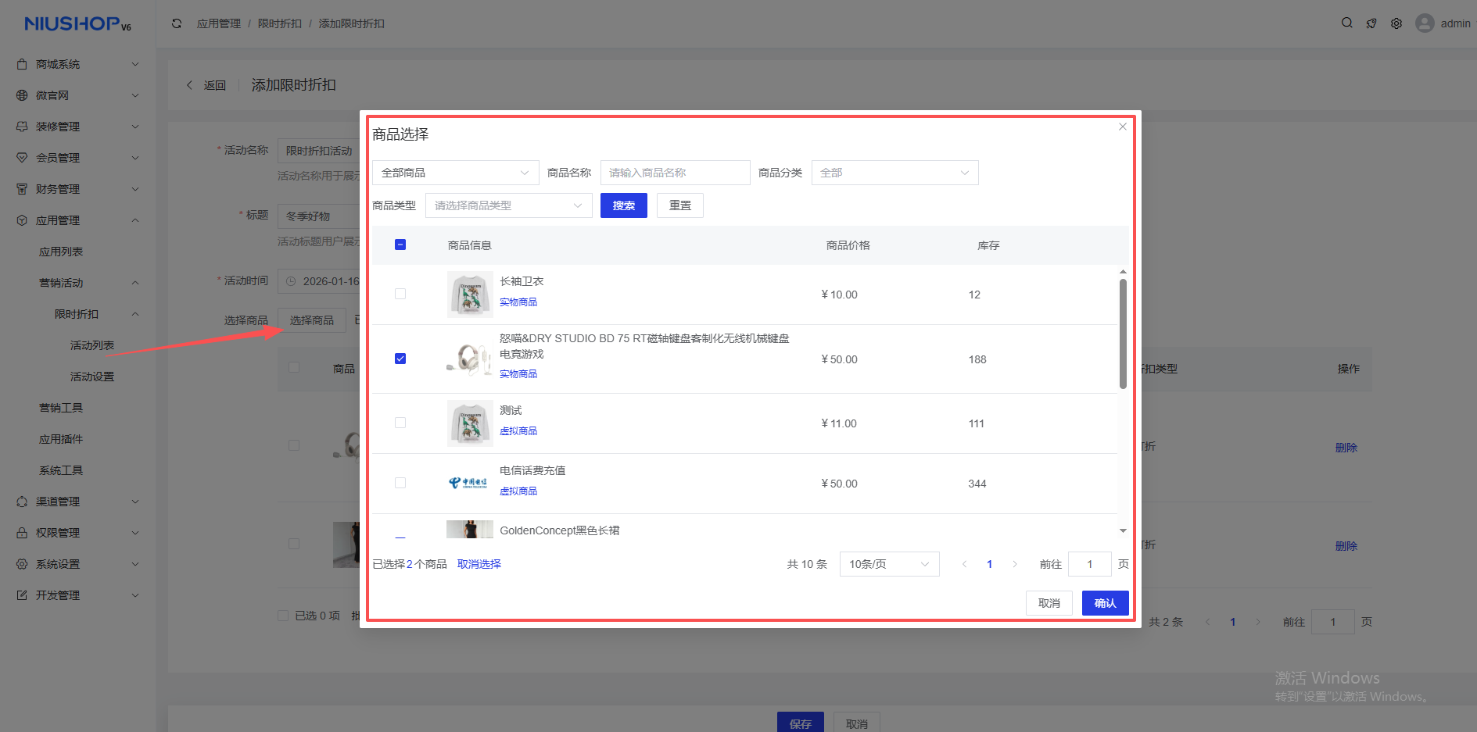1477x732 pixels.
Task: Open the settings gear in header
Action: (1396, 23)
